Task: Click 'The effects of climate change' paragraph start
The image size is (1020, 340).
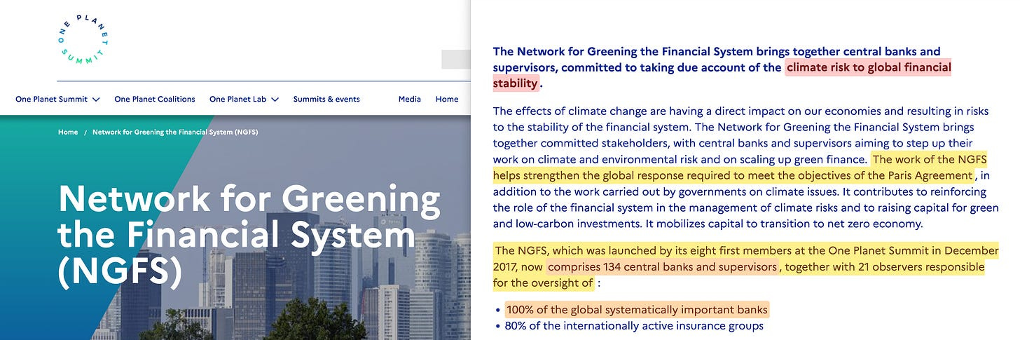Action: (568, 111)
